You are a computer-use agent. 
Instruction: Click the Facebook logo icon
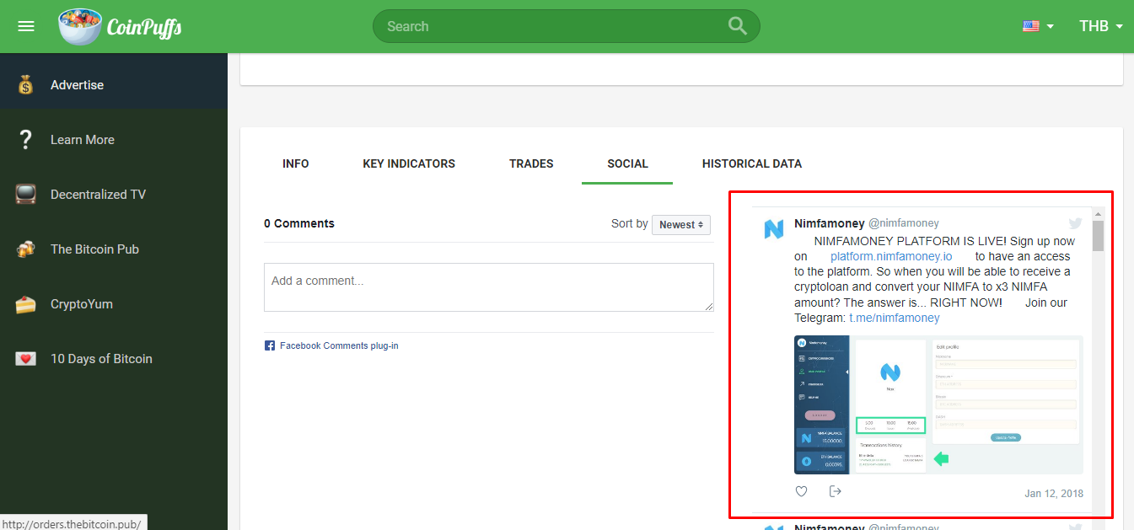click(270, 345)
